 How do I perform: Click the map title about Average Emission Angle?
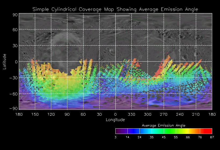point(115,9)
